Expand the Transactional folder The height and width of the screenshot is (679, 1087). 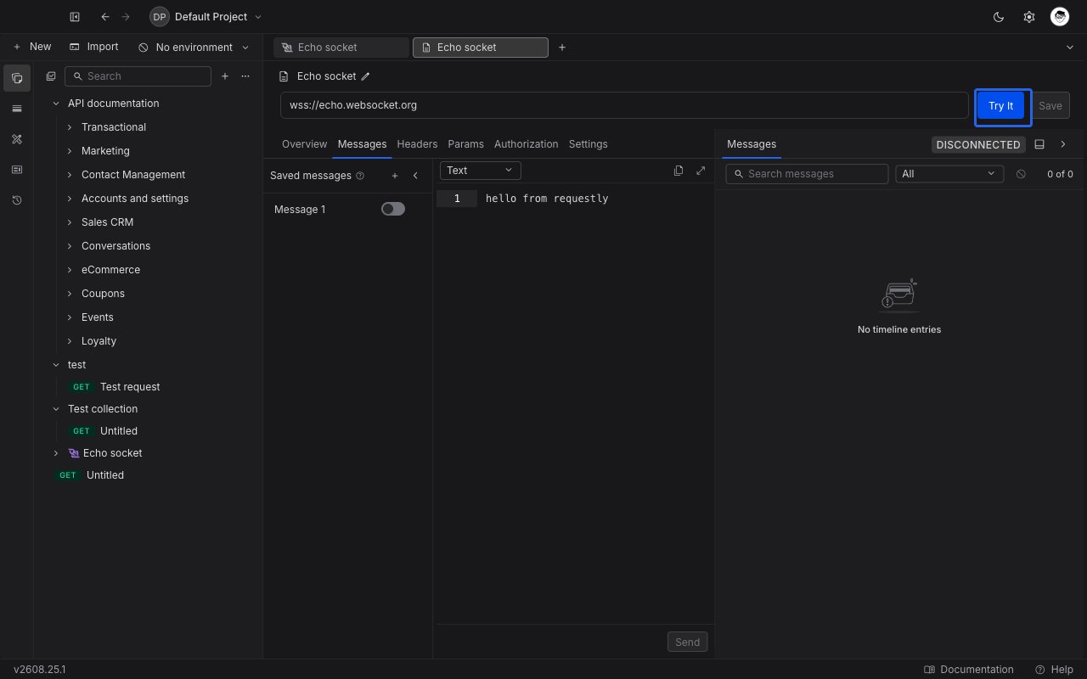click(x=70, y=127)
